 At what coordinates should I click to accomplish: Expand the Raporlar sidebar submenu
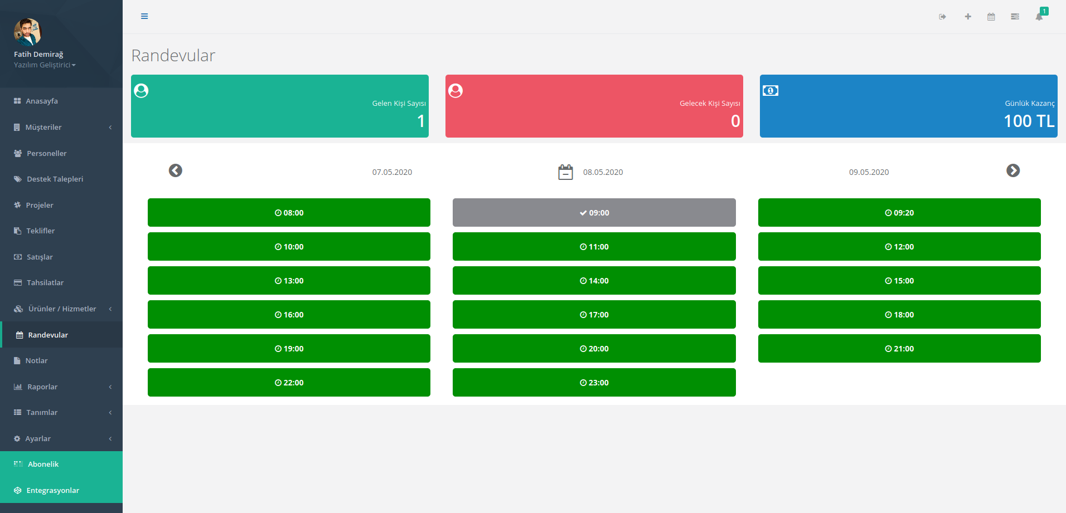tap(61, 387)
